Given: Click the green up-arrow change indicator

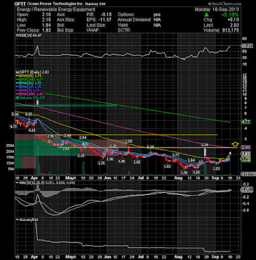Looking at the screenshot, I should tap(206, 15).
